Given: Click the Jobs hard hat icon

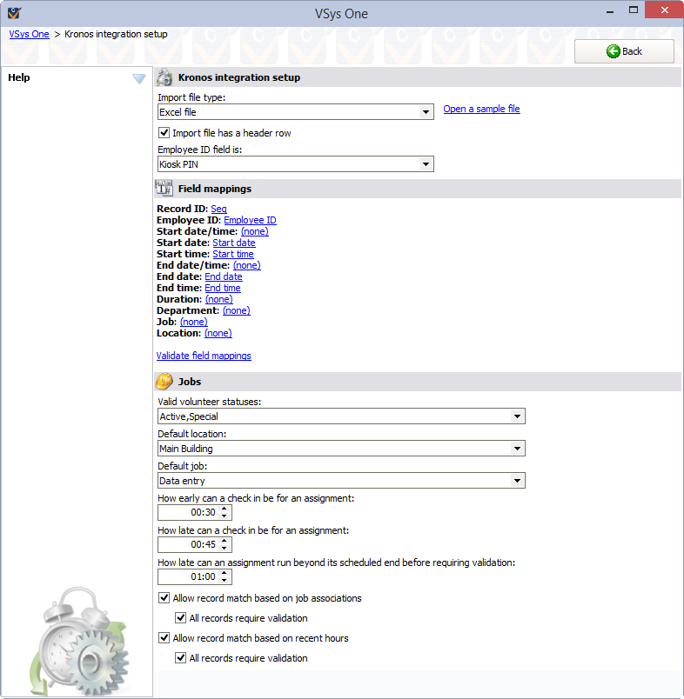Looking at the screenshot, I should pos(164,381).
